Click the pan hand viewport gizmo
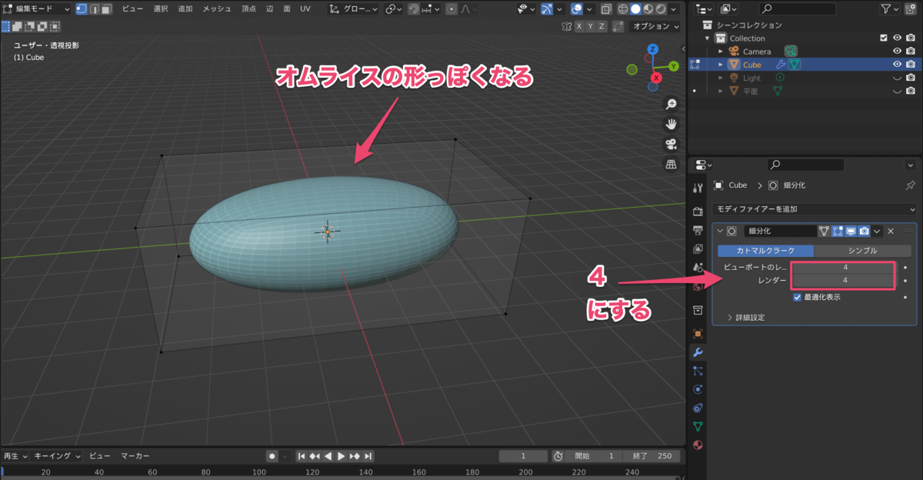923x480 pixels. tap(671, 124)
